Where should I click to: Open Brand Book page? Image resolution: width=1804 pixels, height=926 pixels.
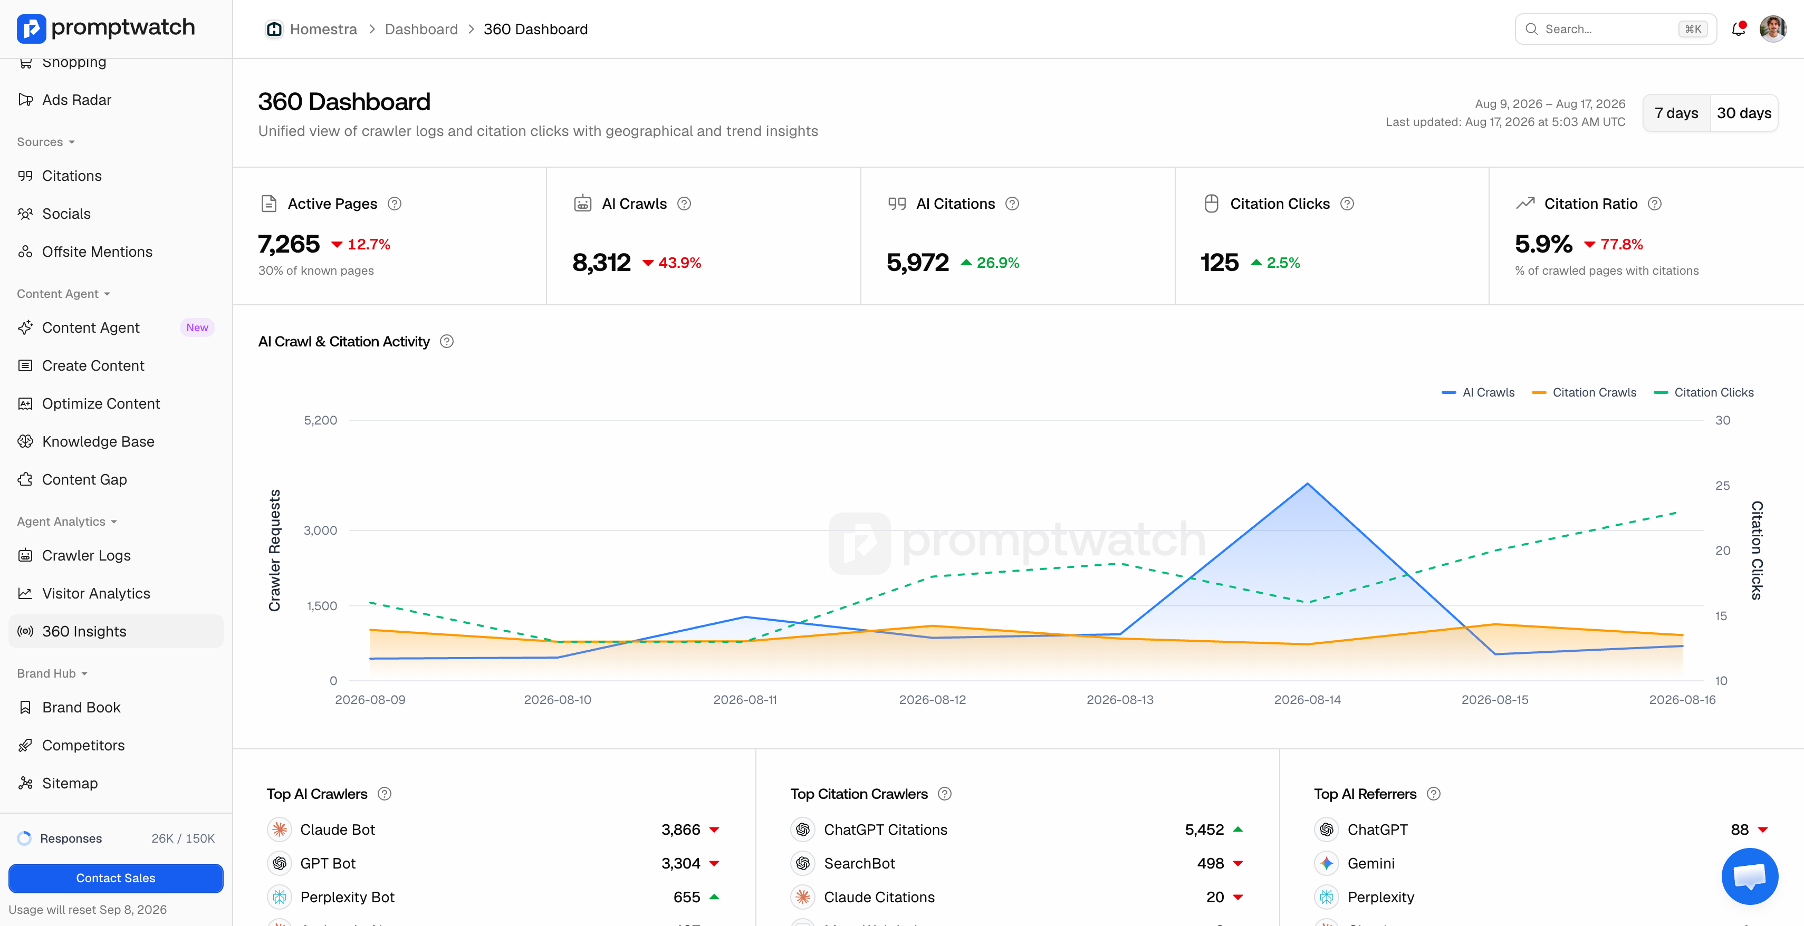click(116, 707)
